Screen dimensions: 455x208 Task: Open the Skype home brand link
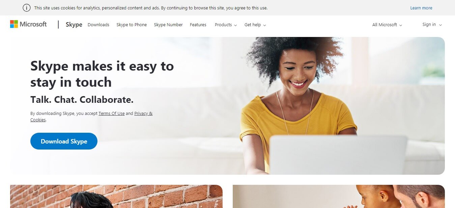point(74,25)
